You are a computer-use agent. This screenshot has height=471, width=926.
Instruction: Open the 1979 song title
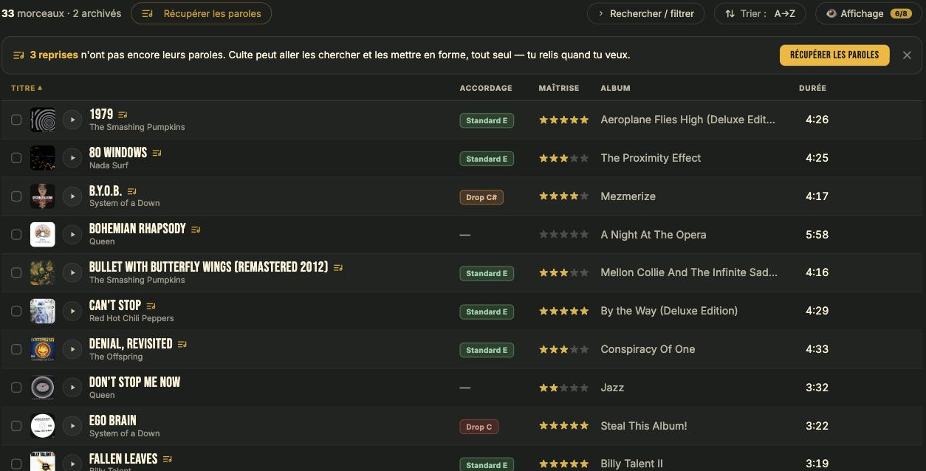pos(101,114)
